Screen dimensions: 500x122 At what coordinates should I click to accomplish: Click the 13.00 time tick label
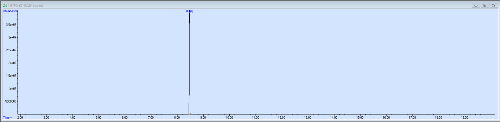(308, 117)
